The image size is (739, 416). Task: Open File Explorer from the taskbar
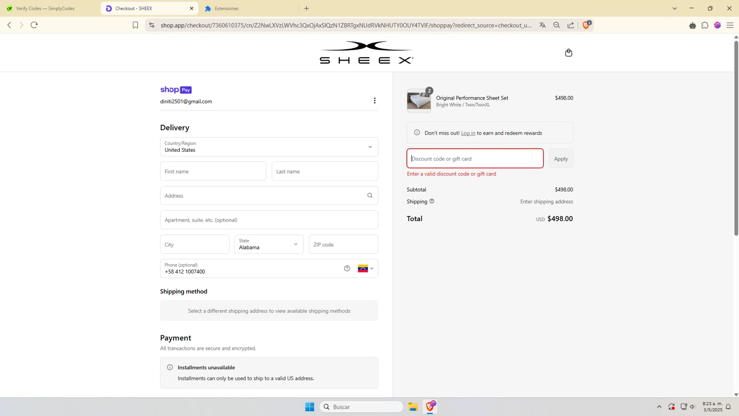tap(413, 407)
